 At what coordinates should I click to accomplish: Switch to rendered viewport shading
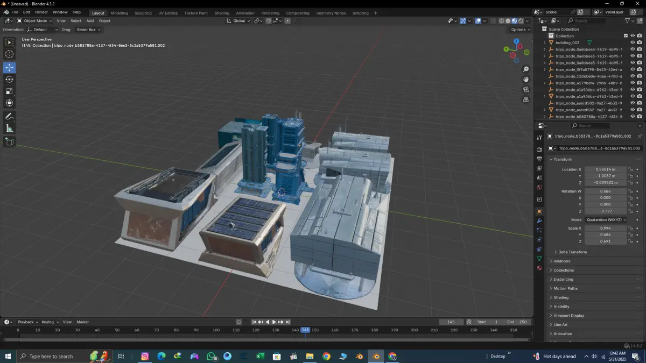click(521, 21)
